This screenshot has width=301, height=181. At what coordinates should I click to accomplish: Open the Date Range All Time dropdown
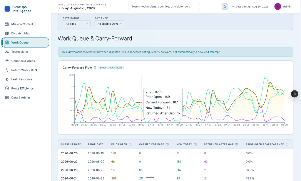[x=77, y=24]
